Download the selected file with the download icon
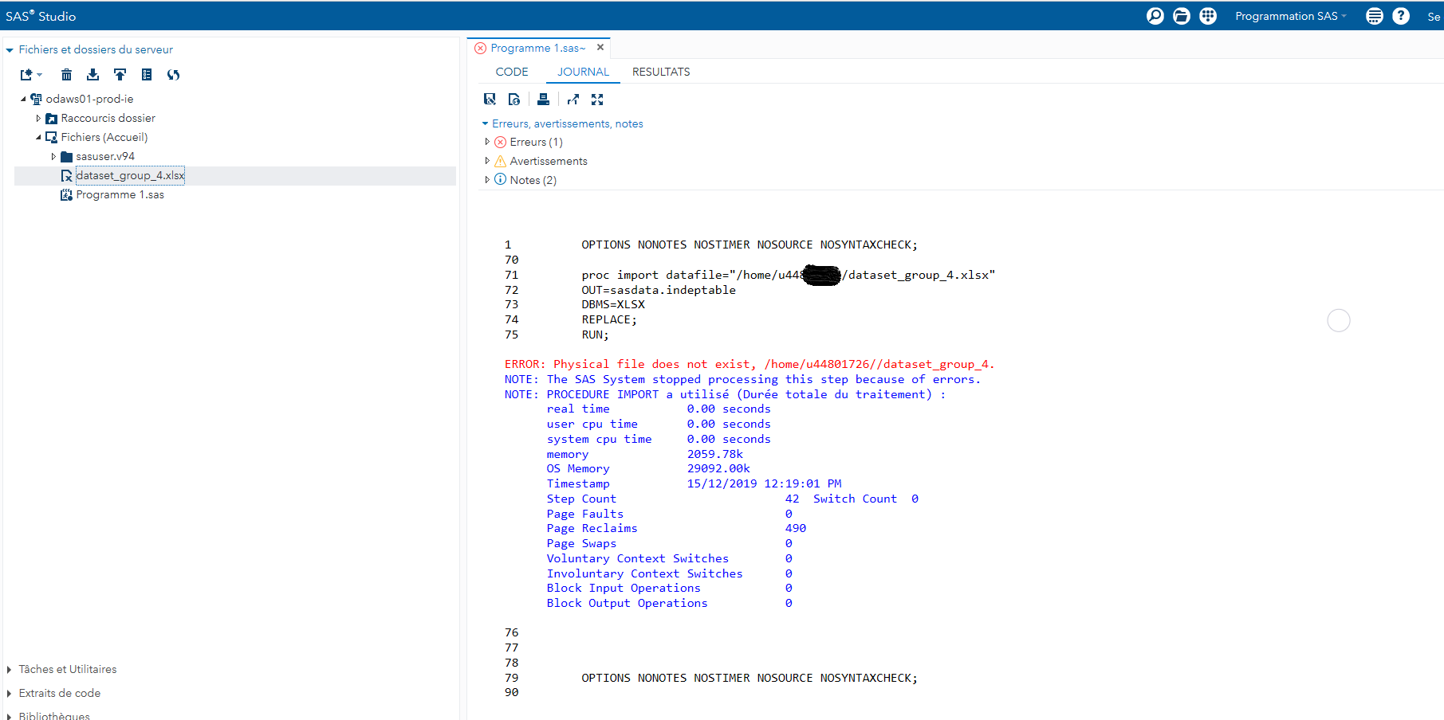 click(x=92, y=74)
